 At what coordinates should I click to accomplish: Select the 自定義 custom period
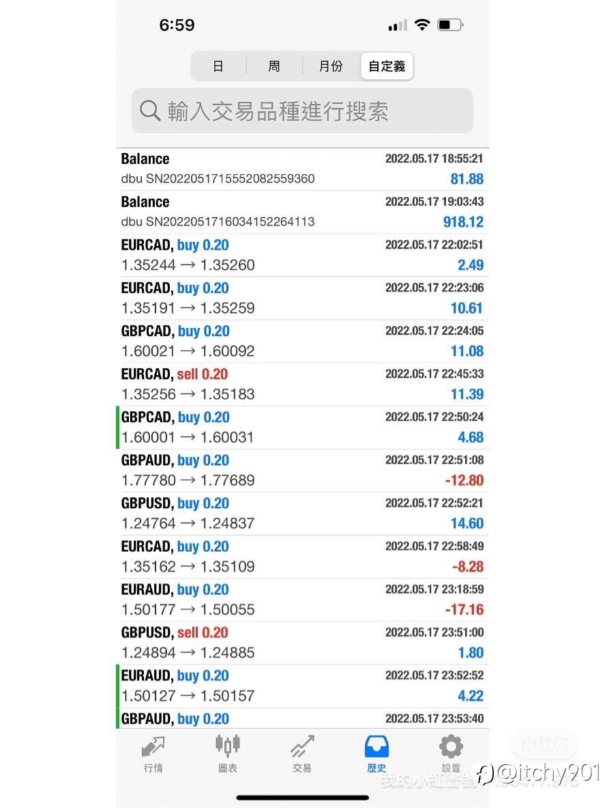[x=387, y=66]
